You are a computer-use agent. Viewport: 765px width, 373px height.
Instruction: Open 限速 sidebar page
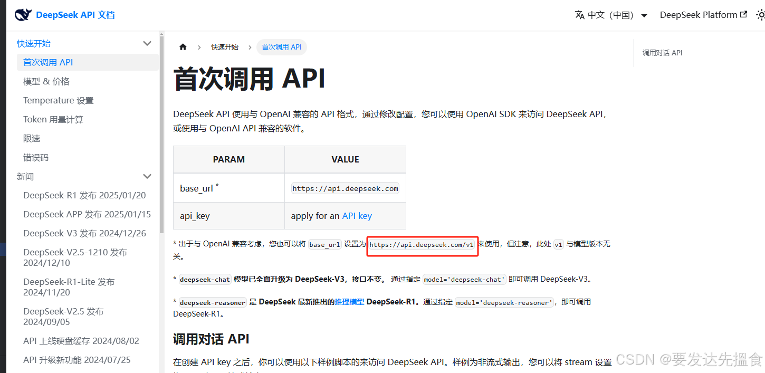point(32,138)
